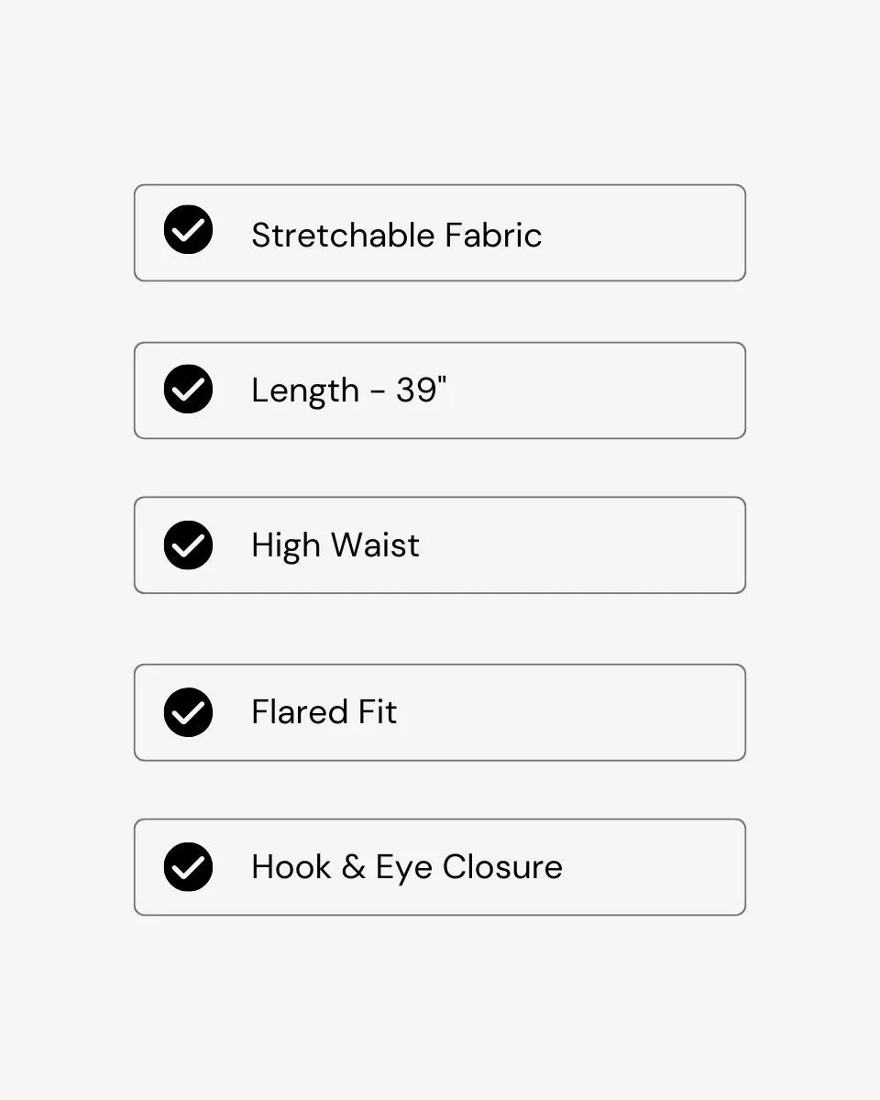Click the word Flared in the fourth box
This screenshot has height=1100, width=880.
[x=299, y=712]
